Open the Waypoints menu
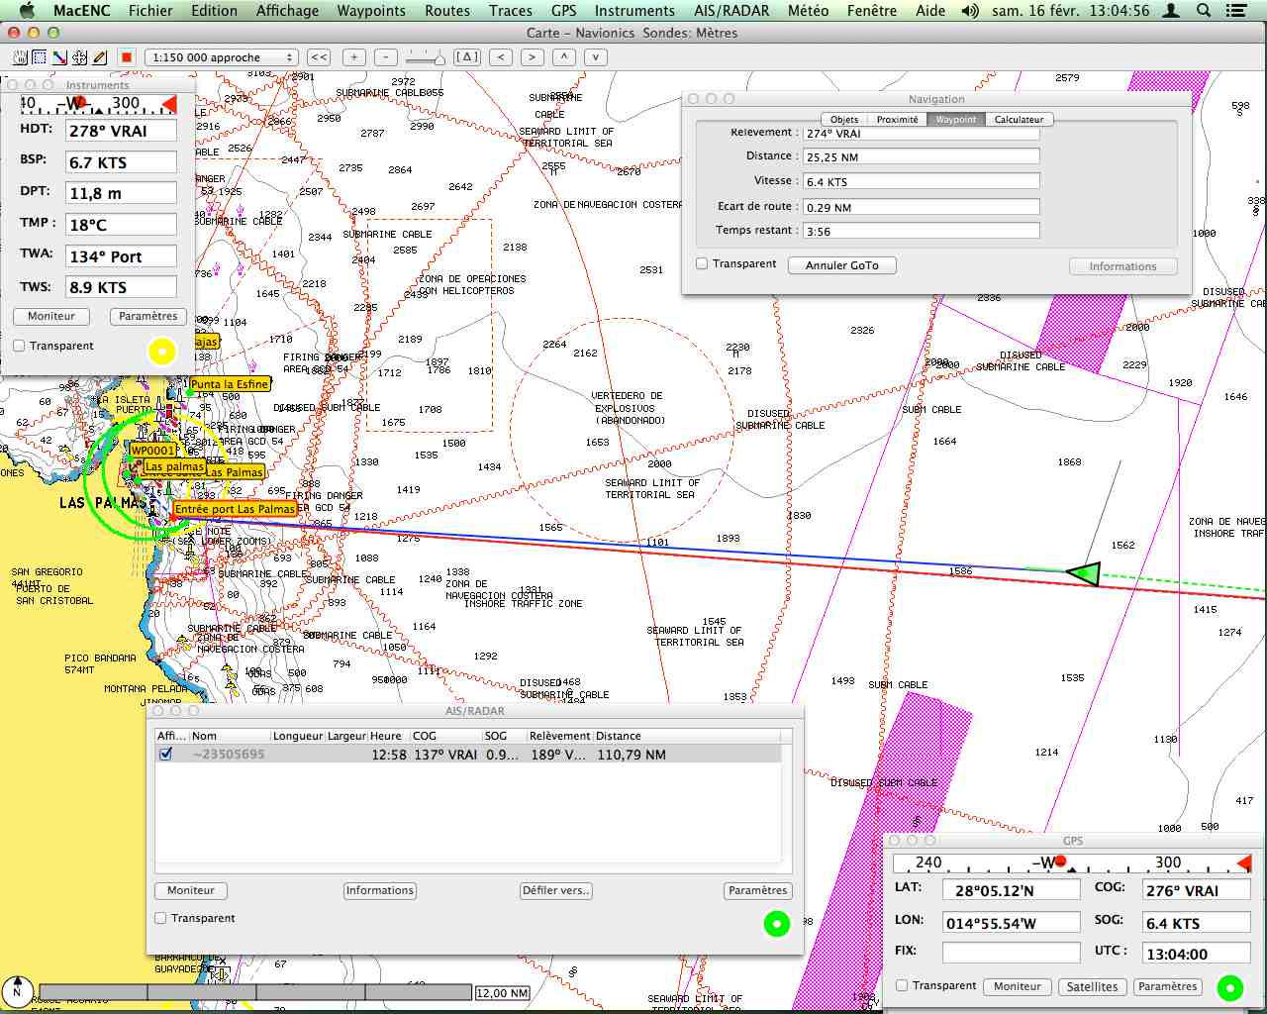The width and height of the screenshot is (1267, 1014). pyautogui.click(x=371, y=11)
